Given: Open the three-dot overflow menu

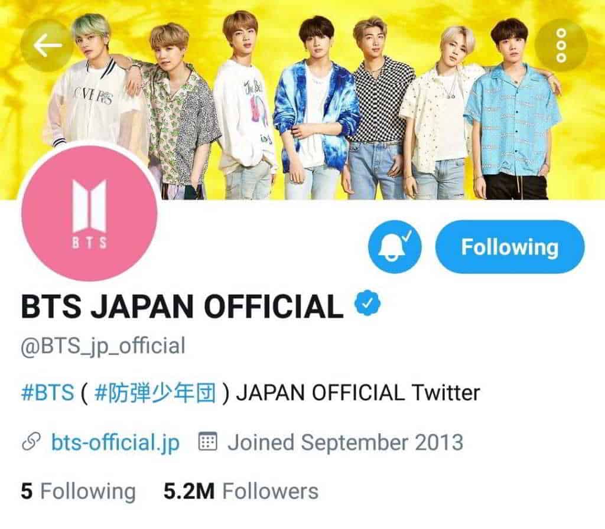Looking at the screenshot, I should (561, 45).
